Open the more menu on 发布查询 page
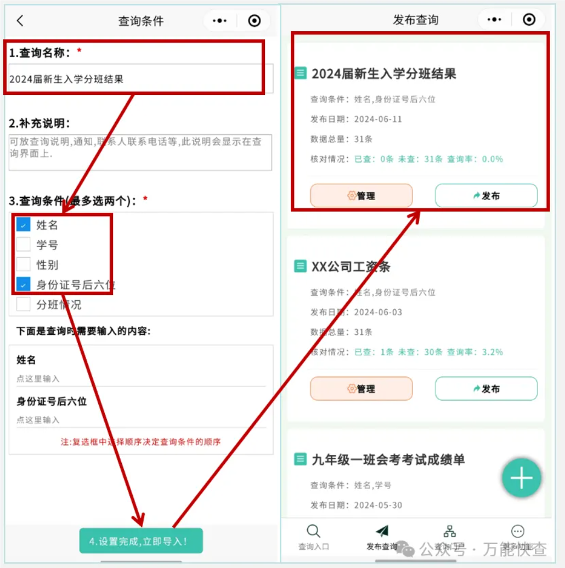 tap(494, 20)
